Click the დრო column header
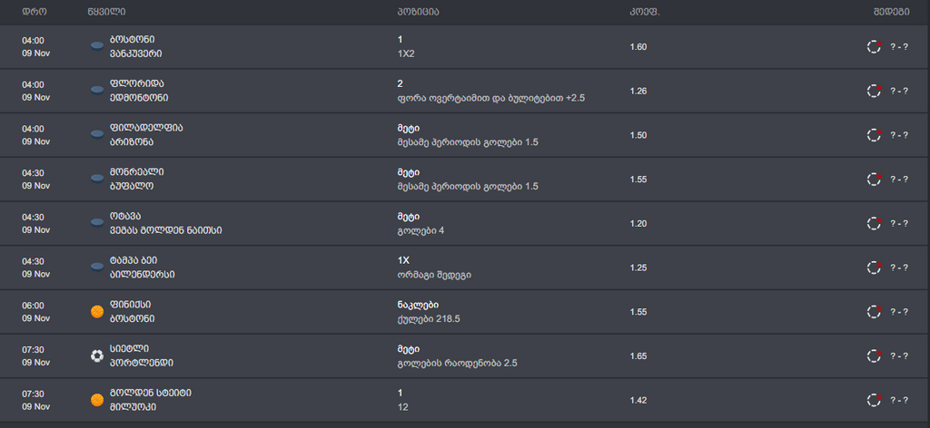This screenshot has width=930, height=428. [34, 11]
